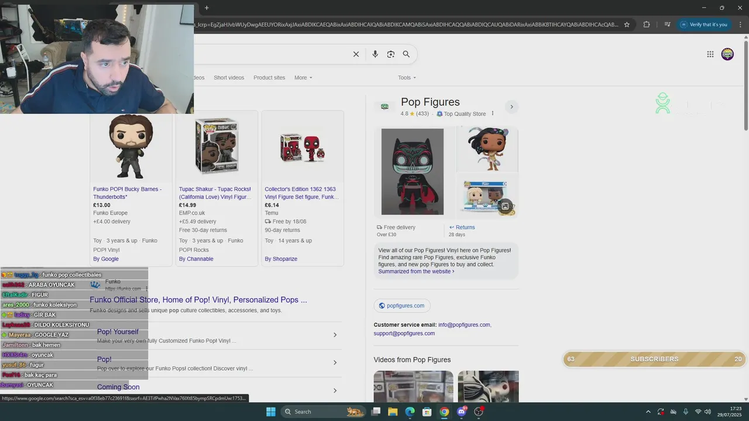This screenshot has width=749, height=421.
Task: Click the Bucky Barnes figure thumbnail
Action: [131, 147]
